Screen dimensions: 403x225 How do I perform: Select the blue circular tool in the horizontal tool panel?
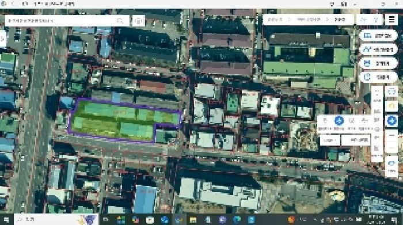click(339, 120)
